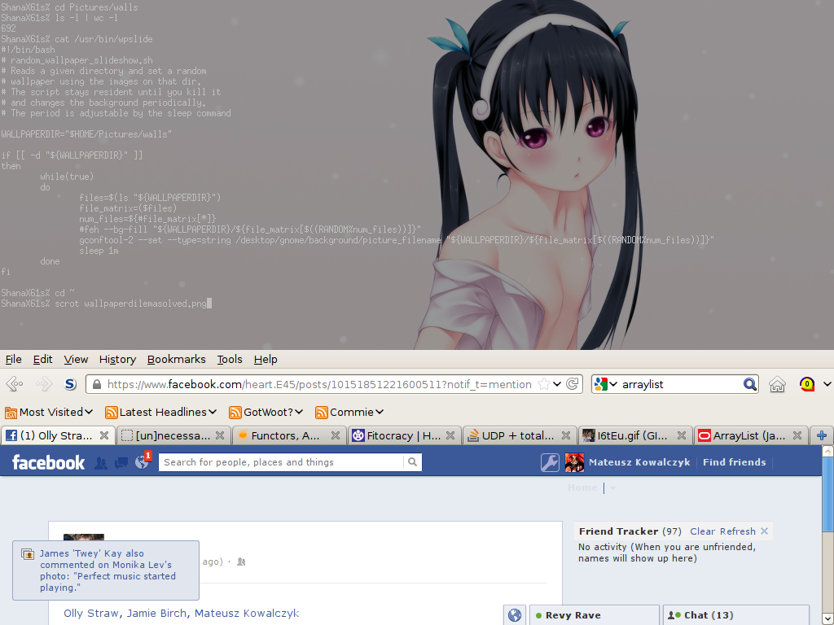Click the James 'Twey' Kay notification popup
The width and height of the screenshot is (834, 625).
106,570
